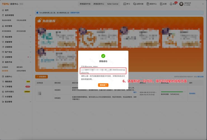This screenshot has width=207, height=140.
Task: Open 商品条码管理 submenu item
Action: coord(6,20)
